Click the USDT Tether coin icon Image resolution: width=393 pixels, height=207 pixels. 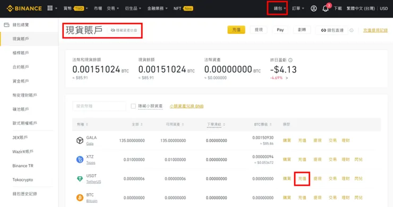click(80, 179)
